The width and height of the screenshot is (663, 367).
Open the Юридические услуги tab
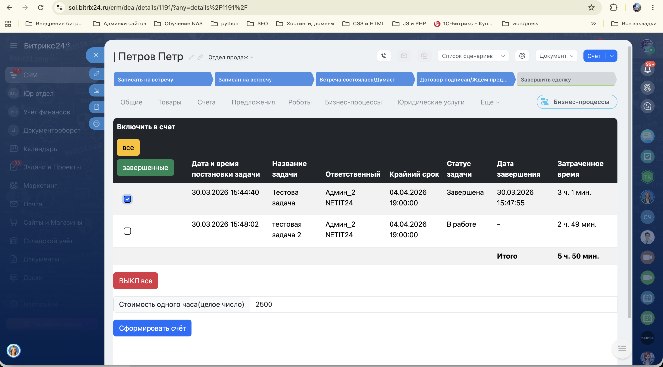tap(431, 102)
